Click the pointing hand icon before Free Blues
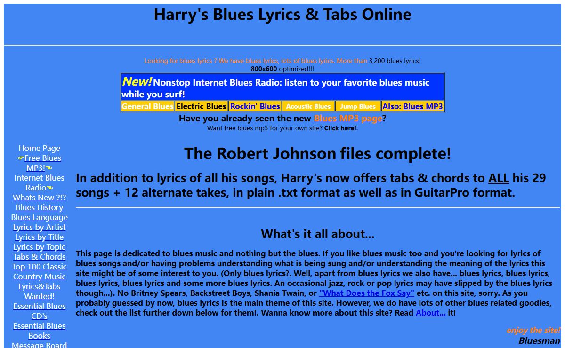Screen dimensions: 565x348 (x=21, y=158)
